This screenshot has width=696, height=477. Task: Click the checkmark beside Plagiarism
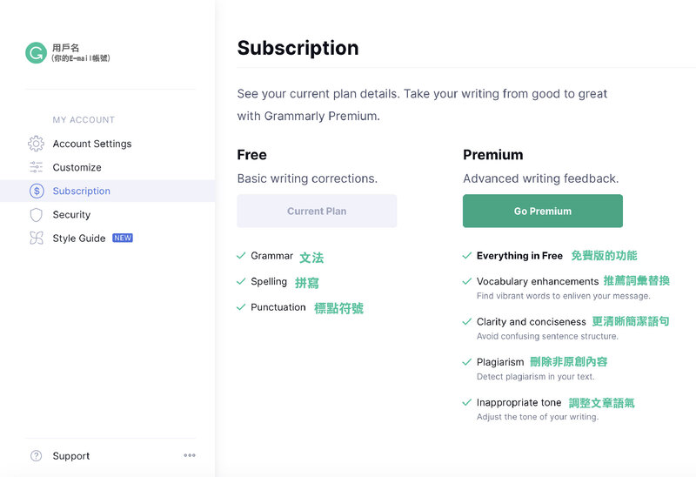click(468, 362)
